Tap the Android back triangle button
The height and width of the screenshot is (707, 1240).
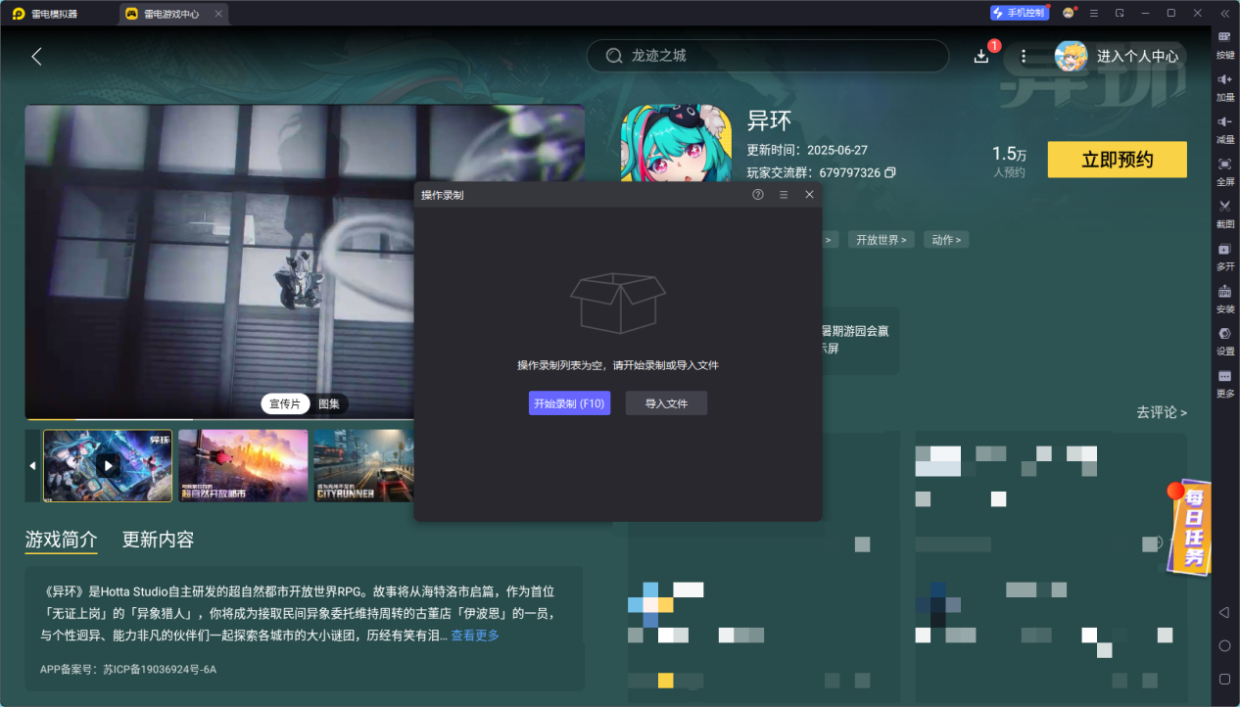[x=1224, y=612]
